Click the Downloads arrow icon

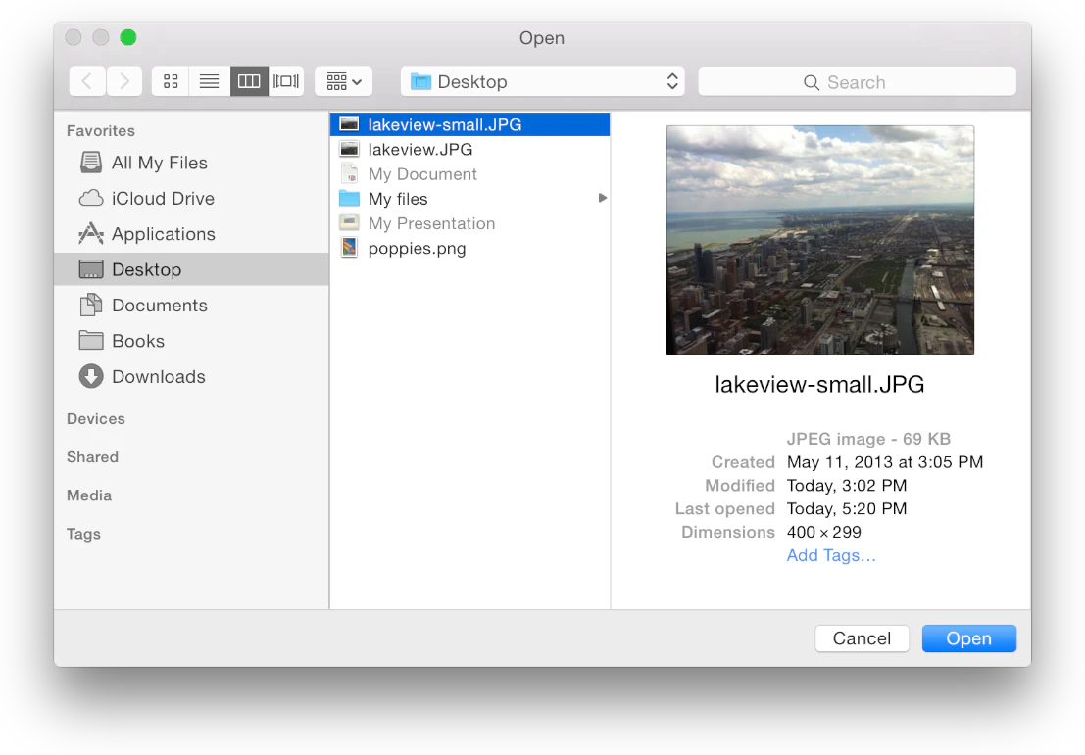pos(90,376)
